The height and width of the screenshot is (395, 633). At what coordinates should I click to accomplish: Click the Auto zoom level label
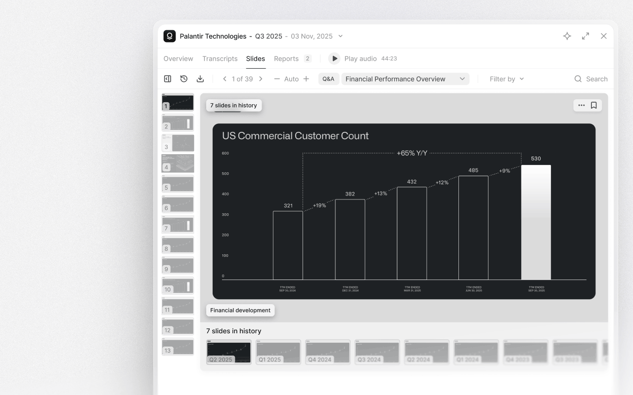pos(291,79)
